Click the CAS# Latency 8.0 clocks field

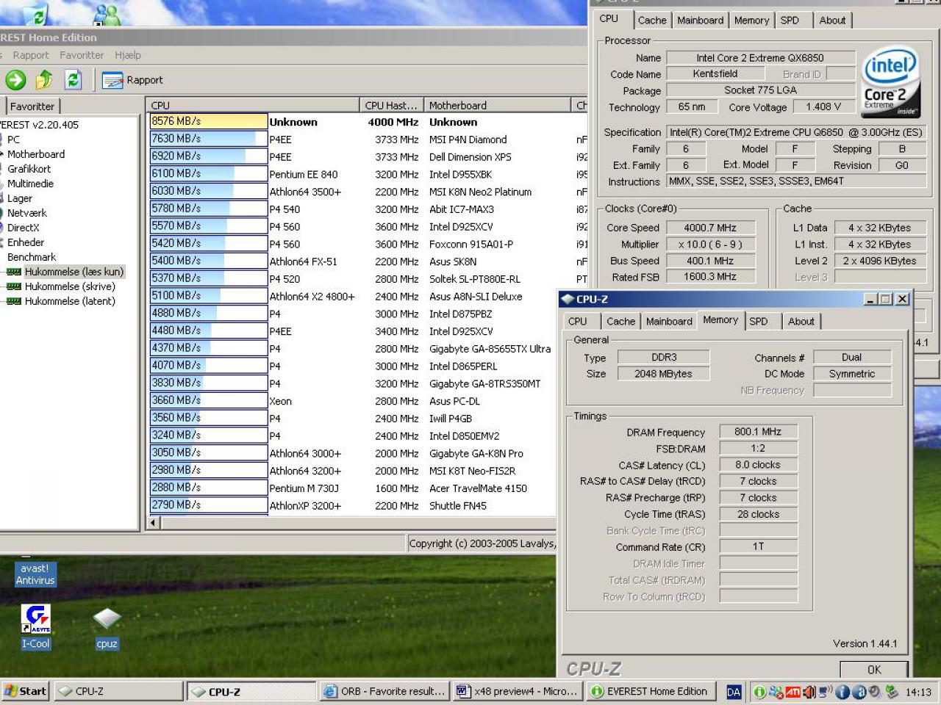point(758,465)
